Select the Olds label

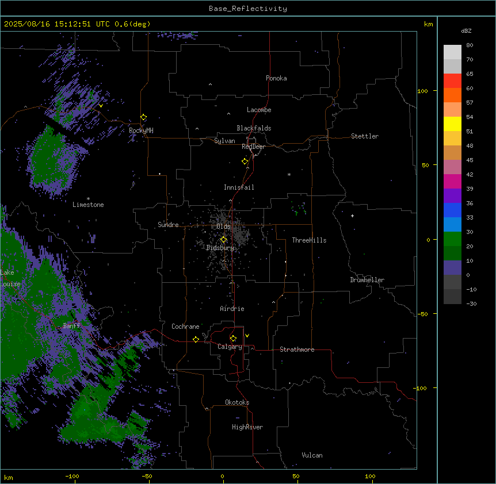[x=223, y=226]
